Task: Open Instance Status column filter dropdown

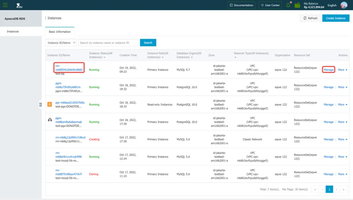Action: point(104,57)
